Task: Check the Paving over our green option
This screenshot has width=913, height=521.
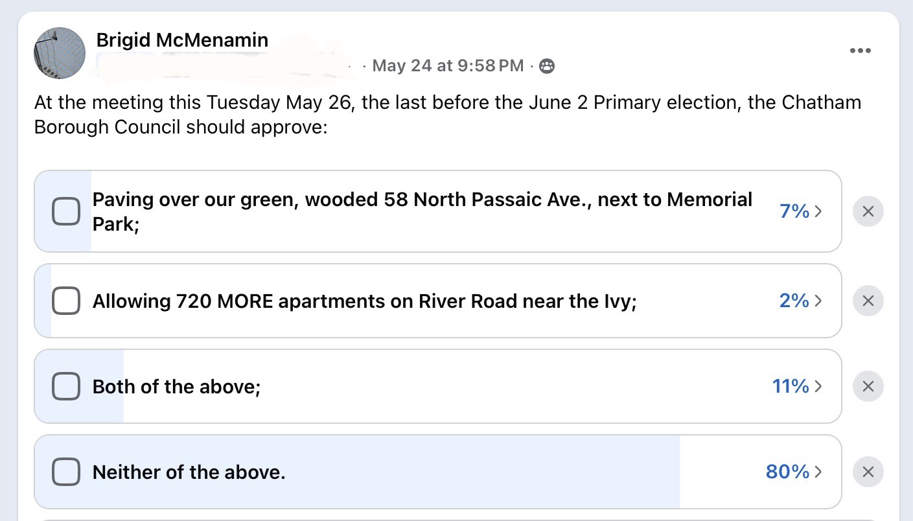Action: 65,211
